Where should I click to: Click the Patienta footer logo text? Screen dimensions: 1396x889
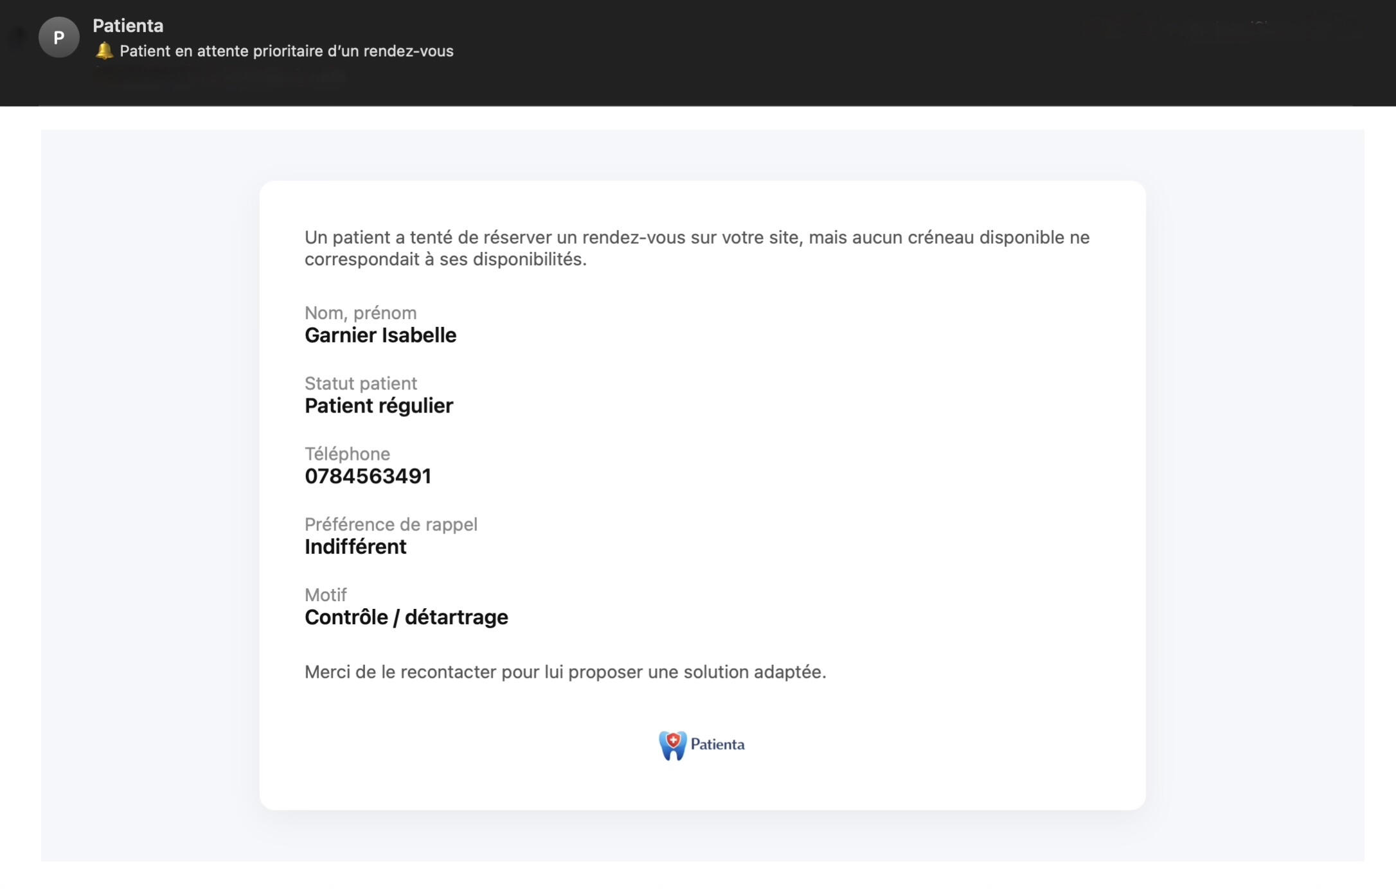(x=717, y=744)
